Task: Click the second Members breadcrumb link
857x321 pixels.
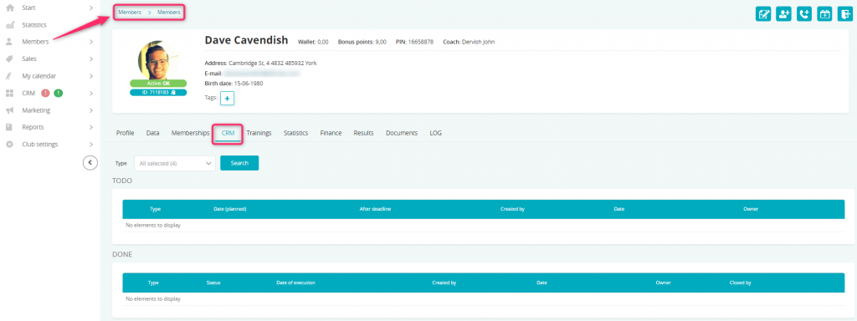Action: pyautogui.click(x=169, y=12)
